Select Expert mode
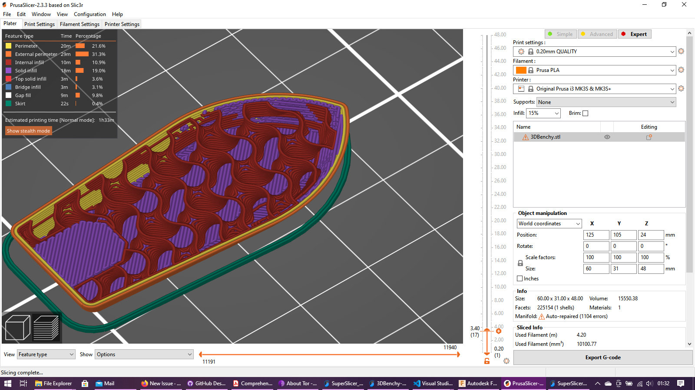695x390 pixels. pos(635,34)
